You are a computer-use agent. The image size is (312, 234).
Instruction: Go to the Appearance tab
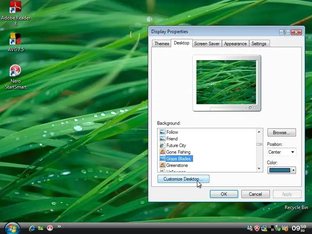click(235, 44)
